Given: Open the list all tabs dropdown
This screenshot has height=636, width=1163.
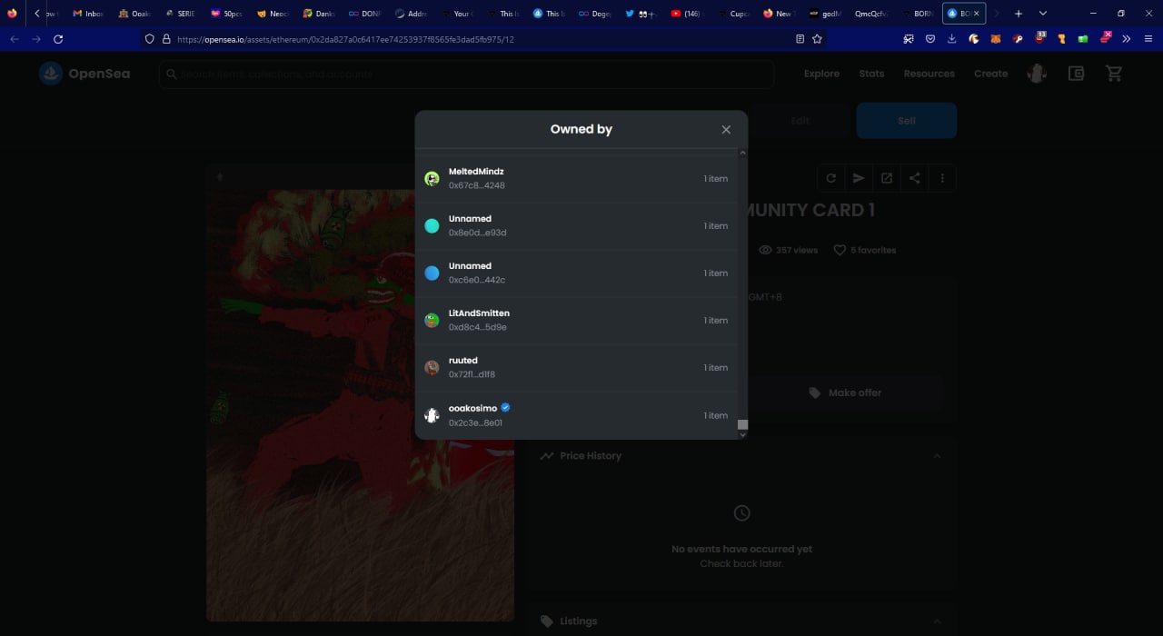Looking at the screenshot, I should pyautogui.click(x=1042, y=14).
